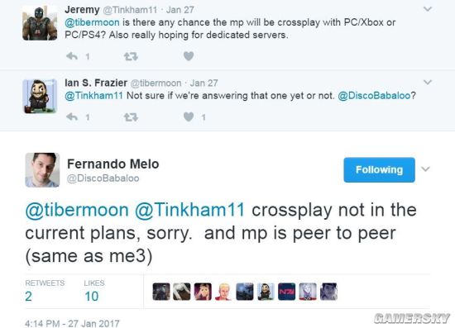Expand options chevron on Ian S. Frazier's tweet

[x=428, y=83]
